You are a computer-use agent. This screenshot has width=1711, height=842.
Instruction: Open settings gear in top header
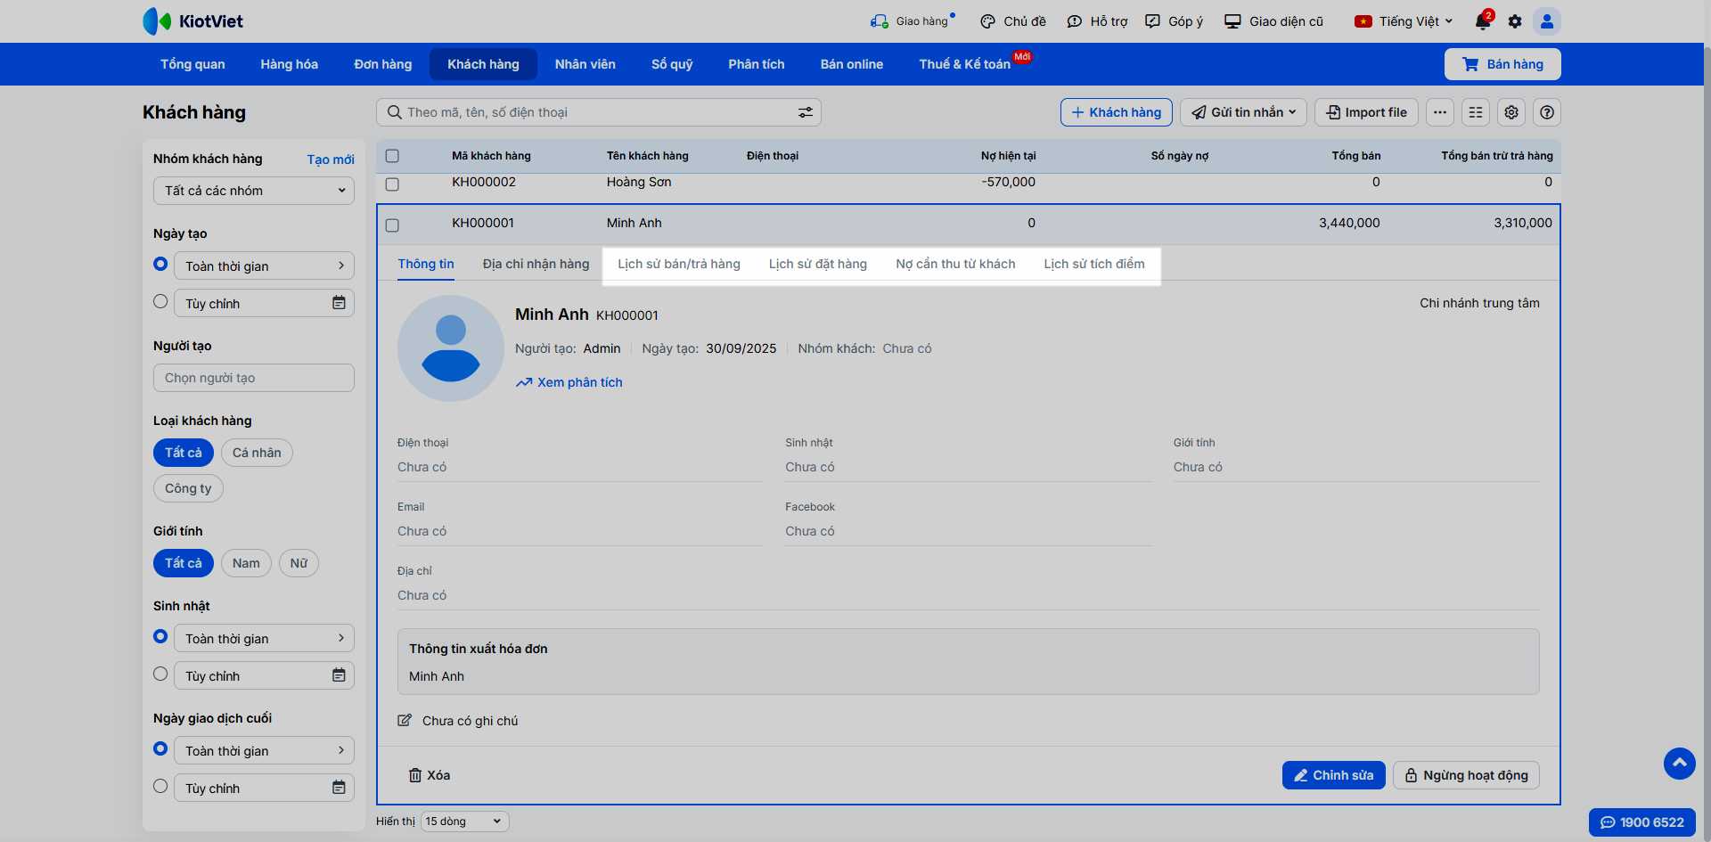(x=1515, y=21)
